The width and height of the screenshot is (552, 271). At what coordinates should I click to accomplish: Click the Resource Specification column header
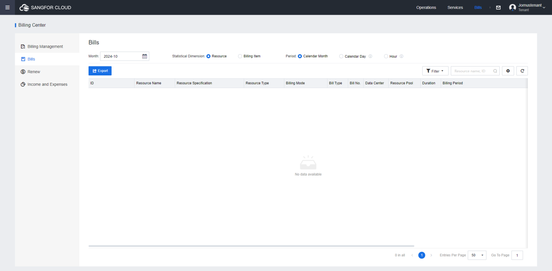click(x=209, y=83)
